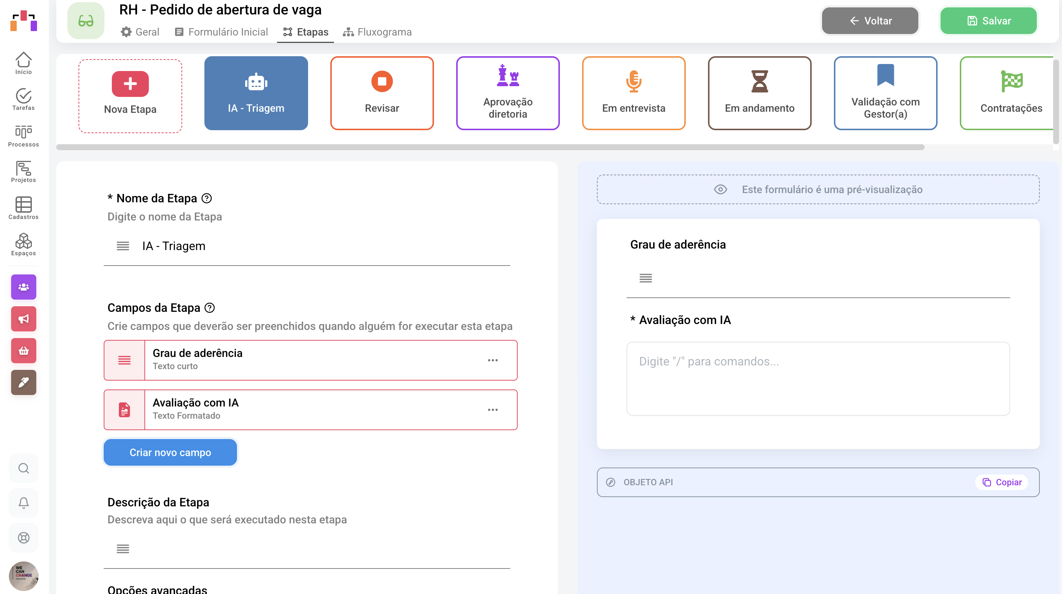Click the red shopping basket sidebar icon
The width and height of the screenshot is (1062, 594).
23,351
